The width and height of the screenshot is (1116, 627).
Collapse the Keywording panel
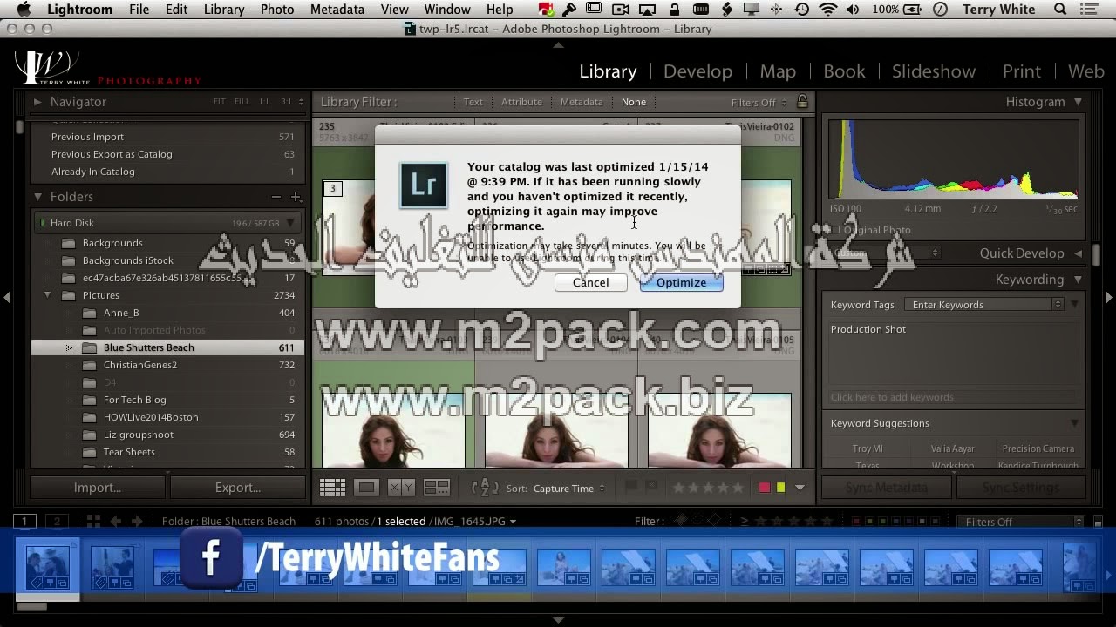[x=1078, y=280]
